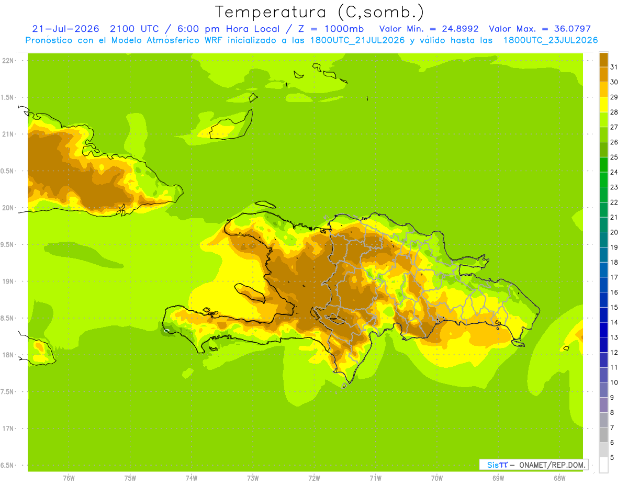The height and width of the screenshot is (485, 628).
Task: Click the legend value '25'
Action: coord(614,157)
